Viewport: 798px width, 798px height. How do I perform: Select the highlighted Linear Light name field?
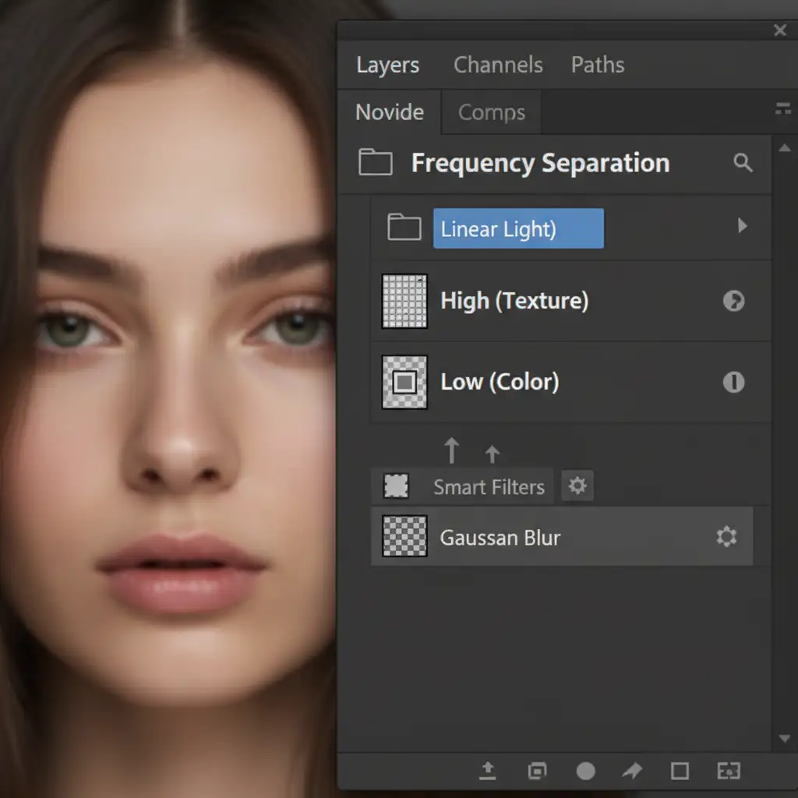click(518, 228)
